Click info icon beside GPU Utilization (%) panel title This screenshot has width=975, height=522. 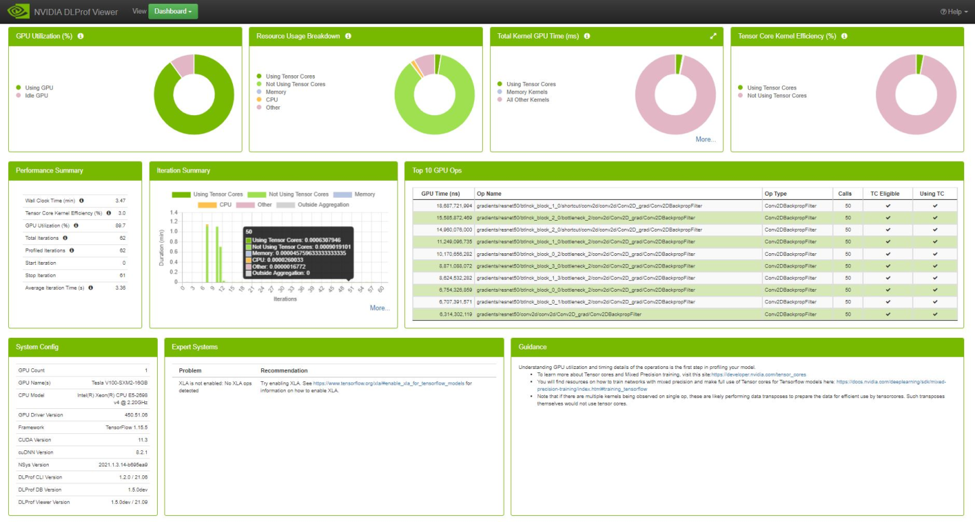pyautogui.click(x=81, y=36)
